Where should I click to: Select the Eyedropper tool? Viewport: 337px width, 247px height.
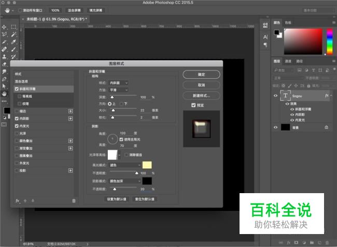[x=13, y=42]
